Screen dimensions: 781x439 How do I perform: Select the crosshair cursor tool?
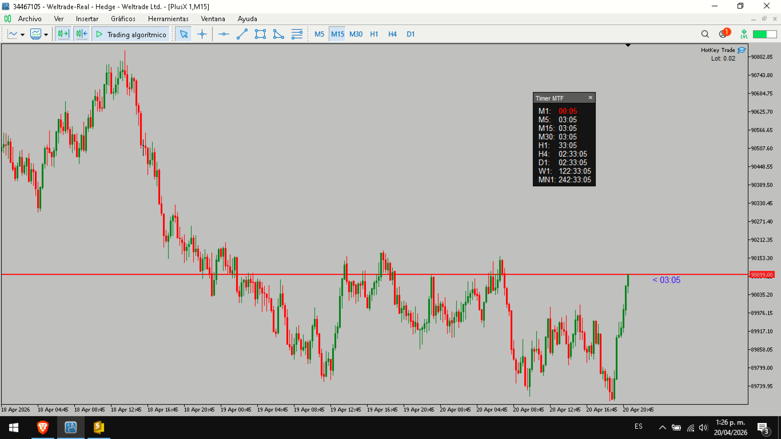pos(202,34)
